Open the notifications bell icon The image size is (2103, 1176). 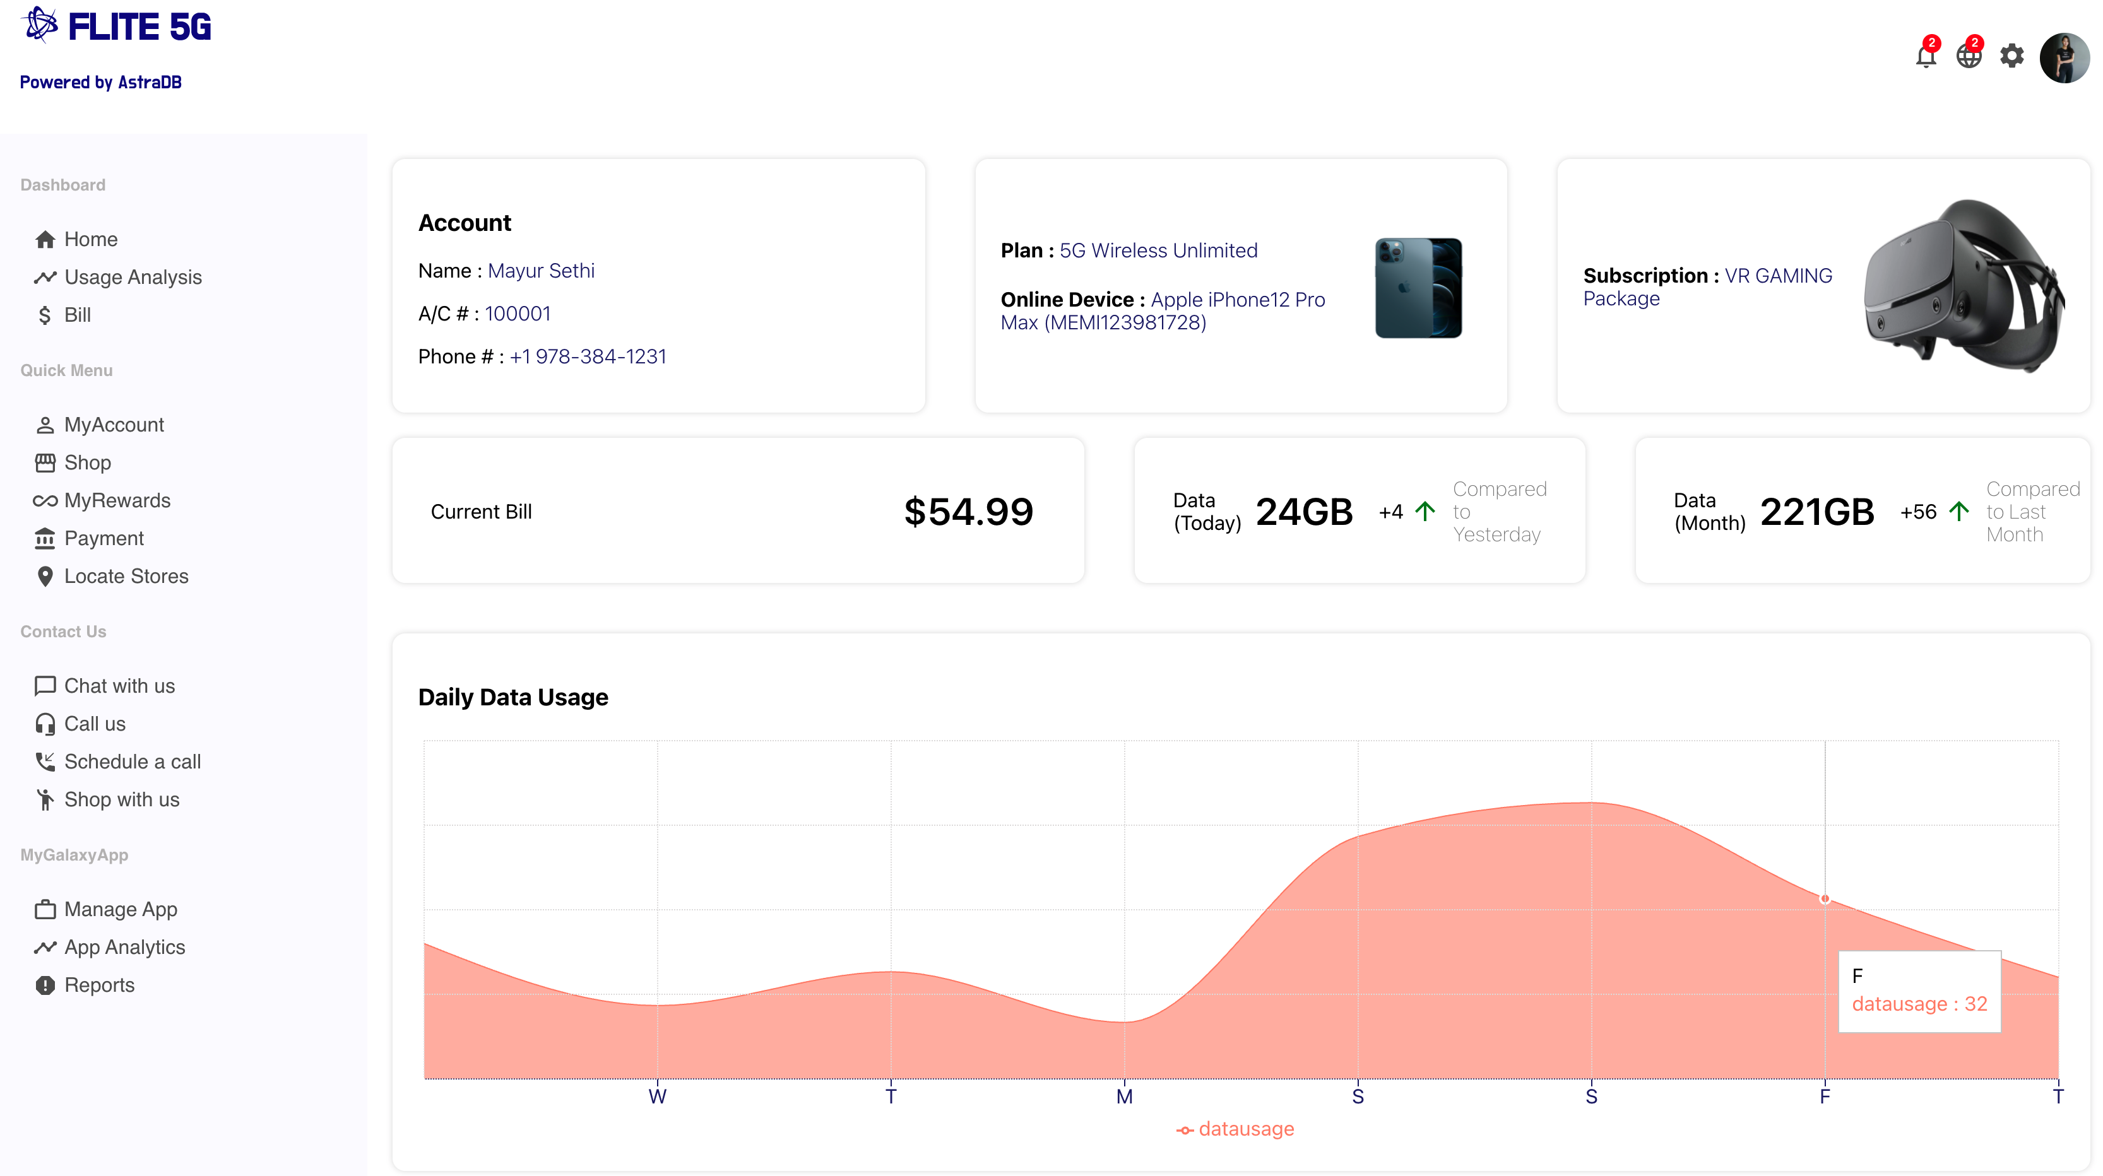point(1925,56)
